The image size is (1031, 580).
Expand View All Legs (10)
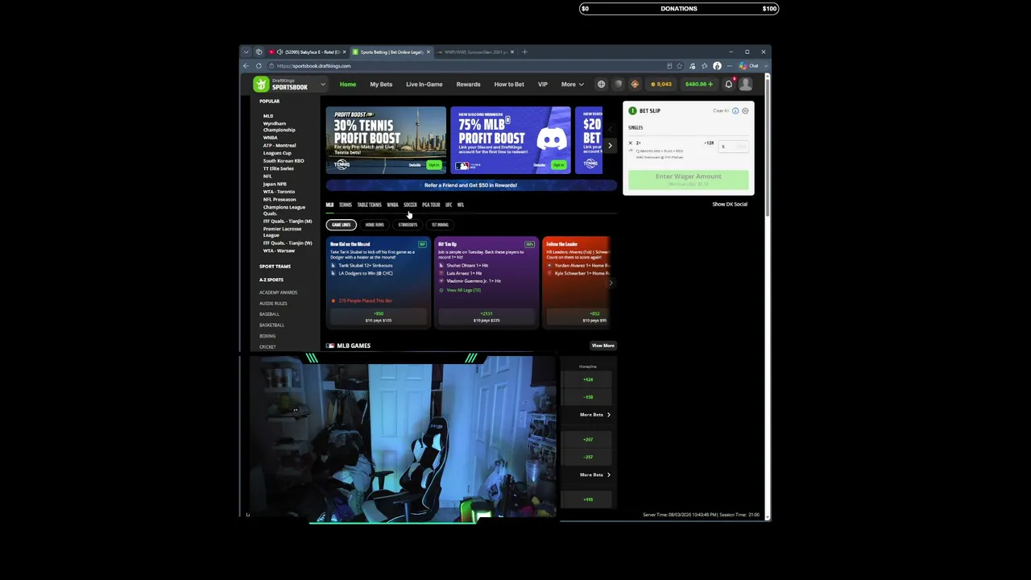click(x=463, y=290)
